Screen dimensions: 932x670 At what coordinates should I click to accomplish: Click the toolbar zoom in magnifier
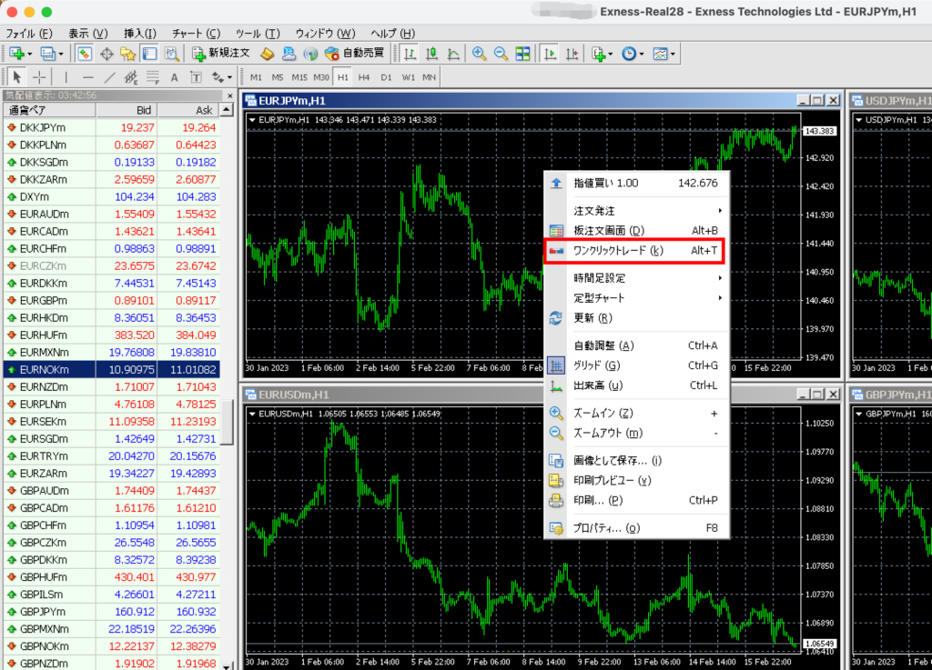[x=479, y=54]
